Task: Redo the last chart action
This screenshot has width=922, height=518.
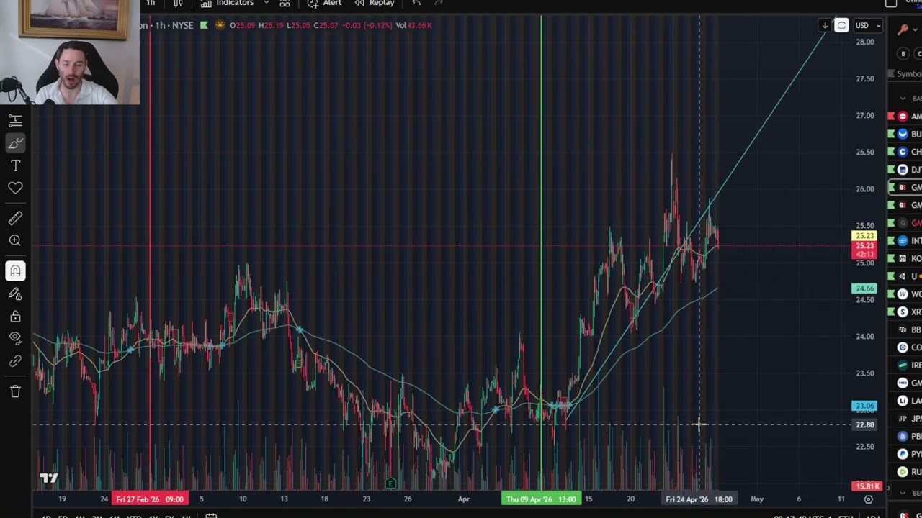Action: 439,4
